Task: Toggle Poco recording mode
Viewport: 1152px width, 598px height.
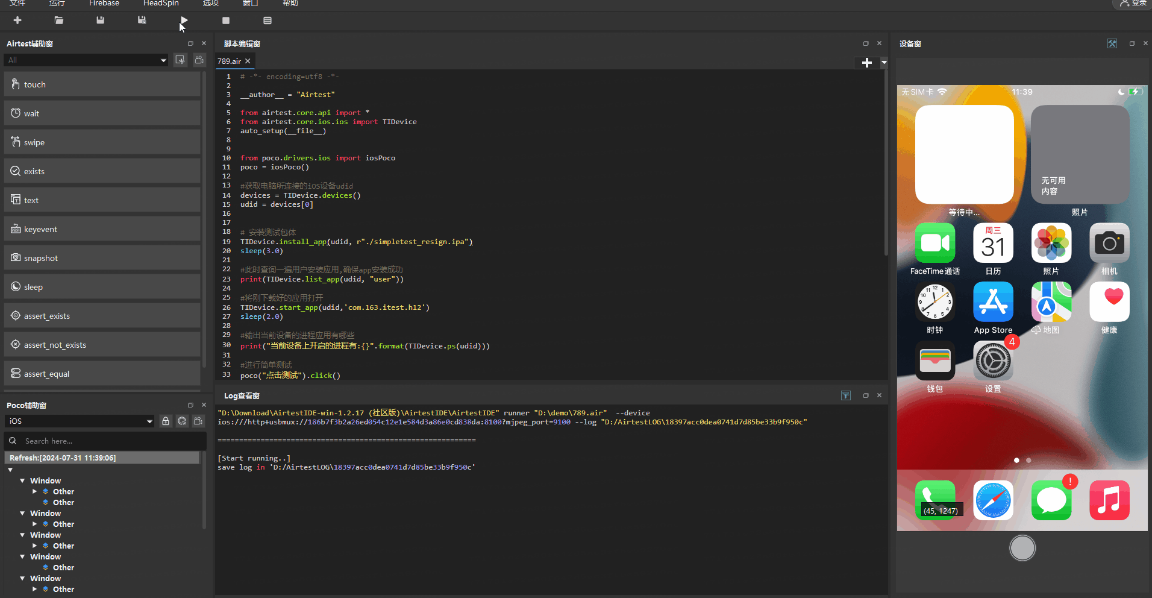Action: pyautogui.click(x=198, y=421)
